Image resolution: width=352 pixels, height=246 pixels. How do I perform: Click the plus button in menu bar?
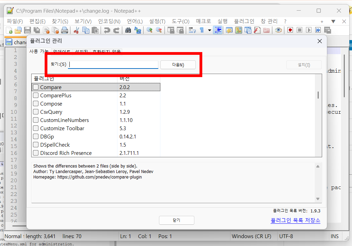(x=322, y=22)
